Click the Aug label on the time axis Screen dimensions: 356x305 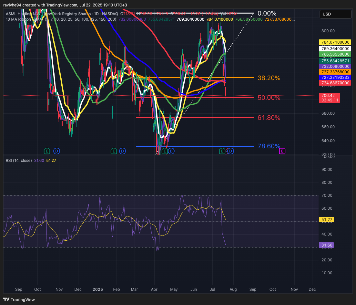233,289
